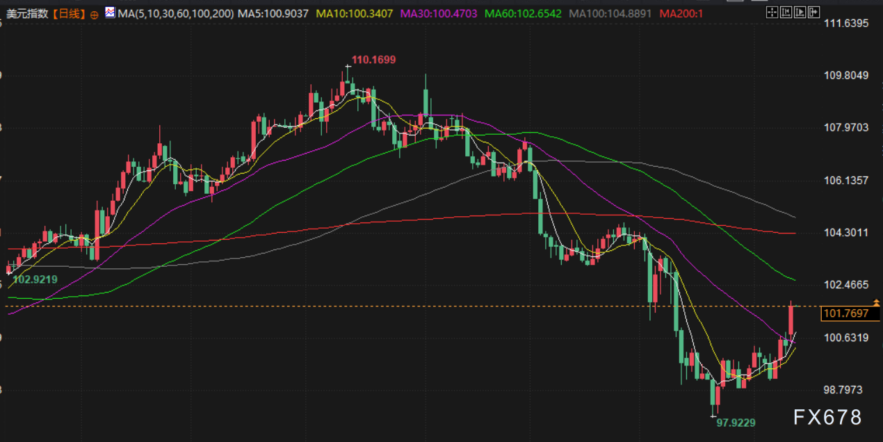Open the 日线 timeframe selector
This screenshot has width=883, height=442.
tap(70, 13)
